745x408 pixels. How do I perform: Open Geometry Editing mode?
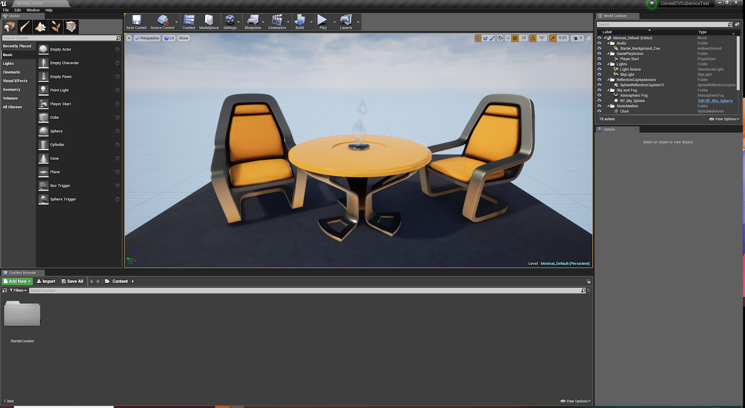point(70,27)
